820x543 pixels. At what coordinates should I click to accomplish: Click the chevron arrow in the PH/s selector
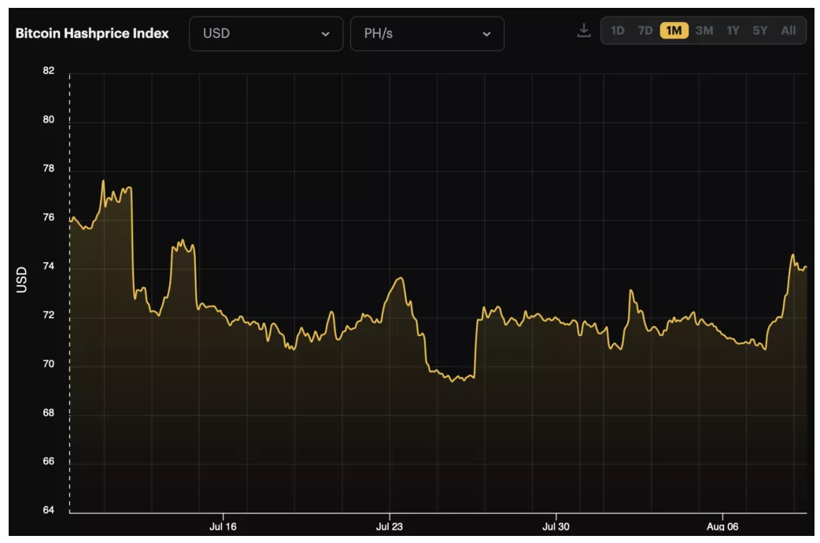486,34
